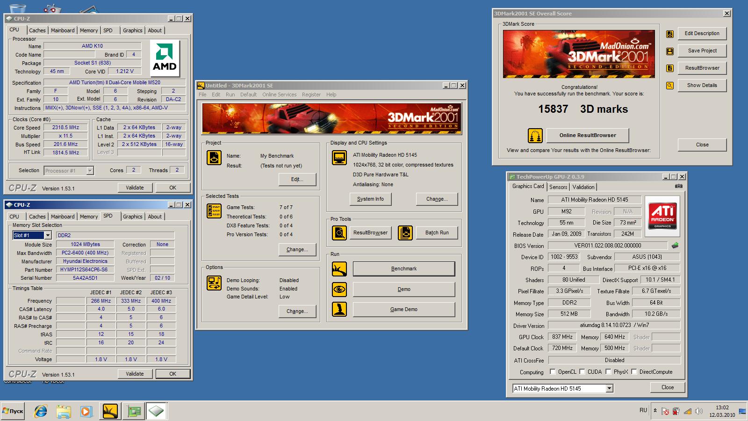This screenshot has width=748, height=421.
Task: Enable the OpenCL checkbox in GPU-Z
Action: pyautogui.click(x=553, y=372)
